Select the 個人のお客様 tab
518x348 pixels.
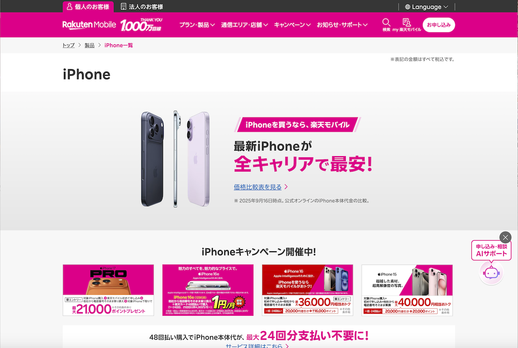(88, 6)
